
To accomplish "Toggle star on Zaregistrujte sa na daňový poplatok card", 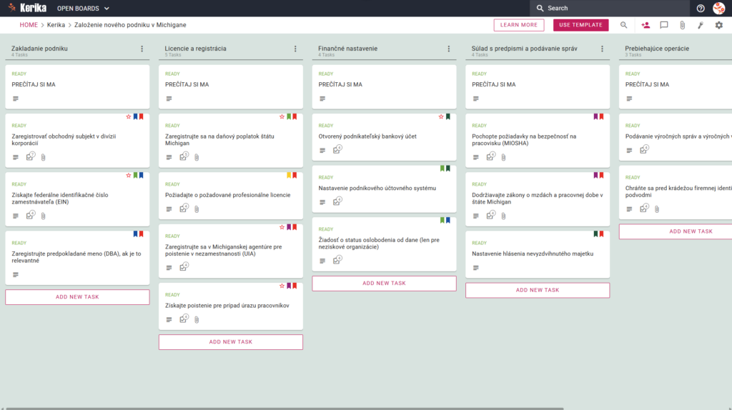I will point(282,116).
